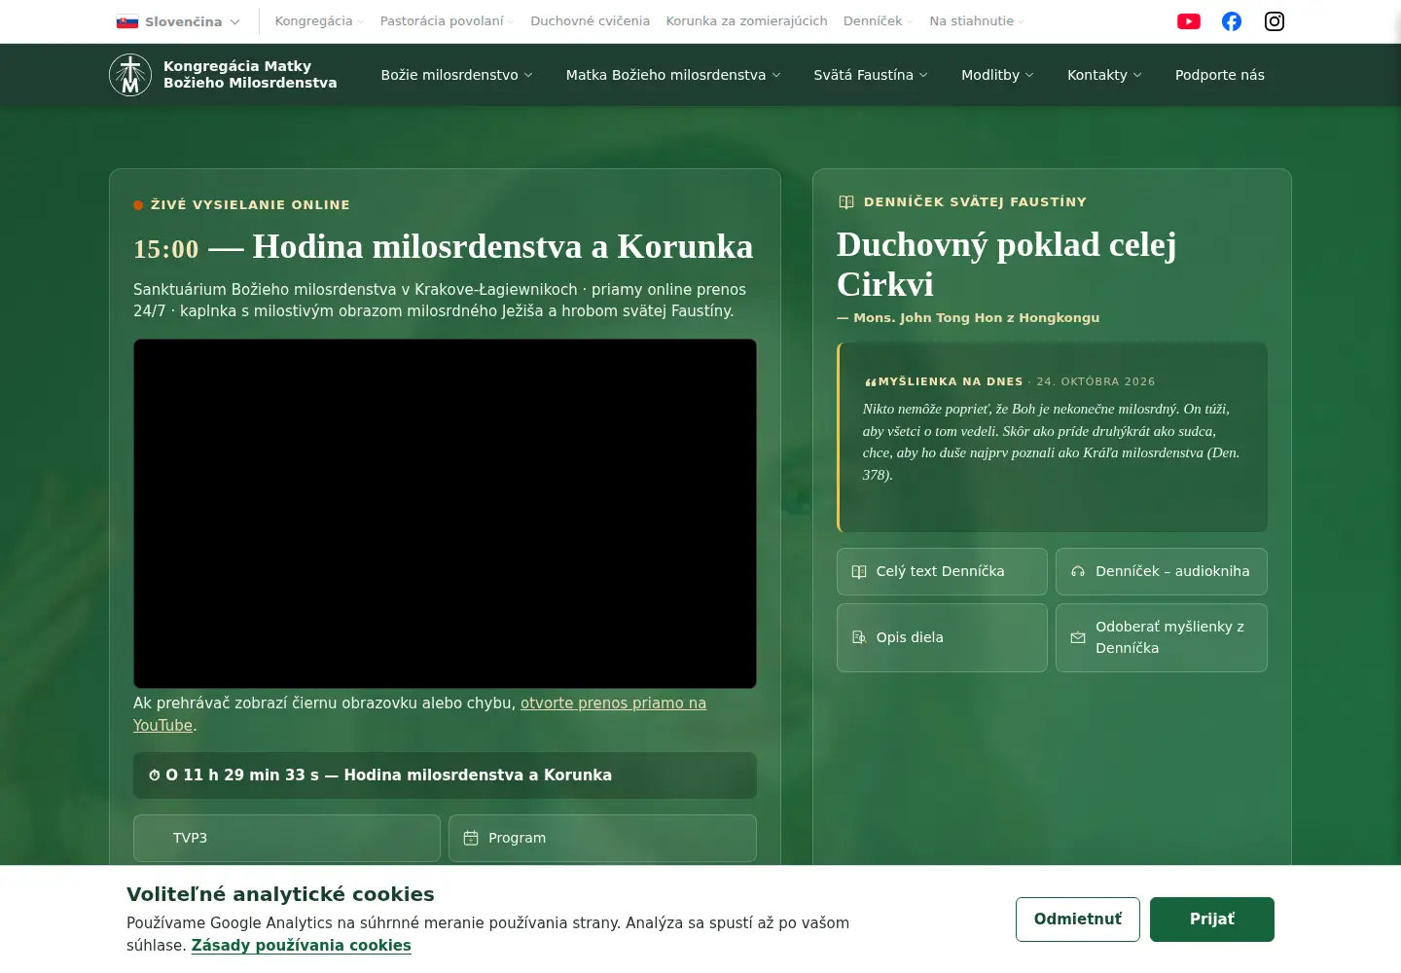Open the Opis diela button
Image resolution: width=1401 pixels, height=973 pixels.
point(942,637)
